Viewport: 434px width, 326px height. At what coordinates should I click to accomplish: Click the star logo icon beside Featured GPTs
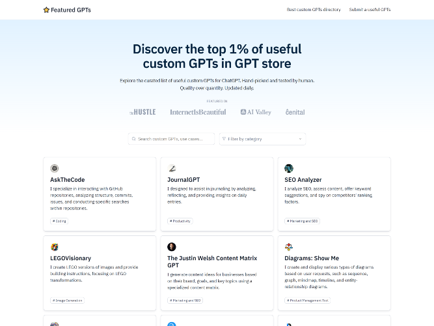pyautogui.click(x=46, y=10)
